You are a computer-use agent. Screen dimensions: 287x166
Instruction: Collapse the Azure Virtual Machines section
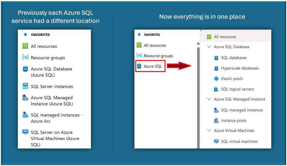[x=209, y=131]
